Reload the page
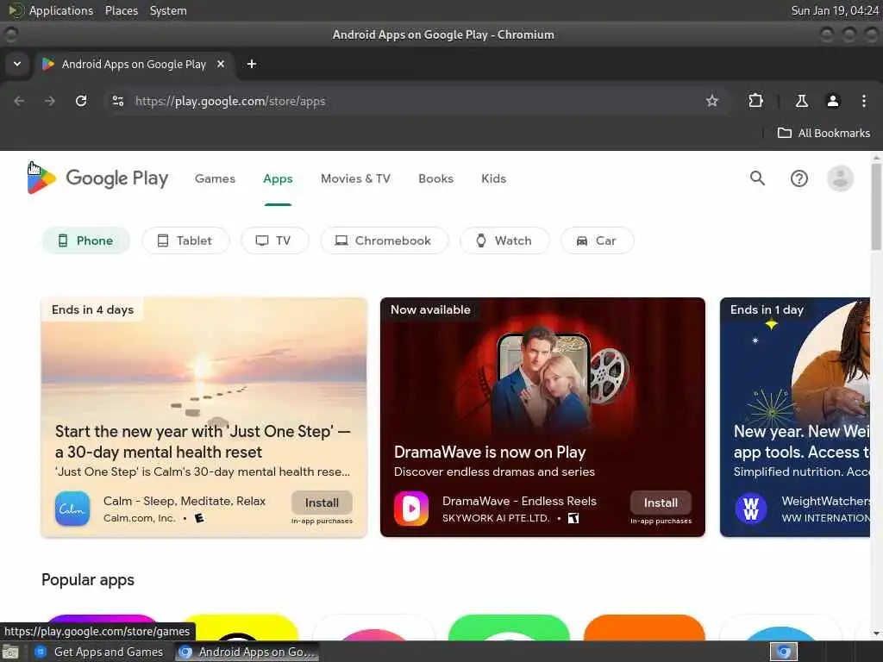This screenshot has height=662, width=883. click(x=81, y=101)
